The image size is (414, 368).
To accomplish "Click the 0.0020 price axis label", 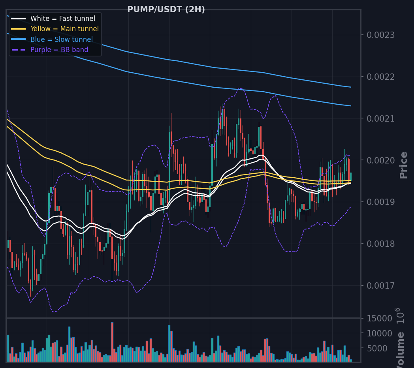I will 380,160.
